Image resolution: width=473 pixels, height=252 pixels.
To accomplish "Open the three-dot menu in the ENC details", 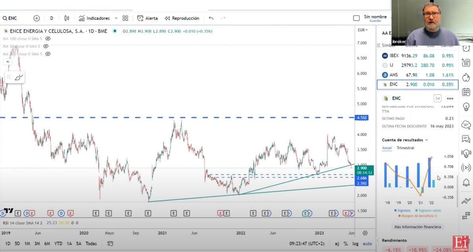I will pos(450,98).
